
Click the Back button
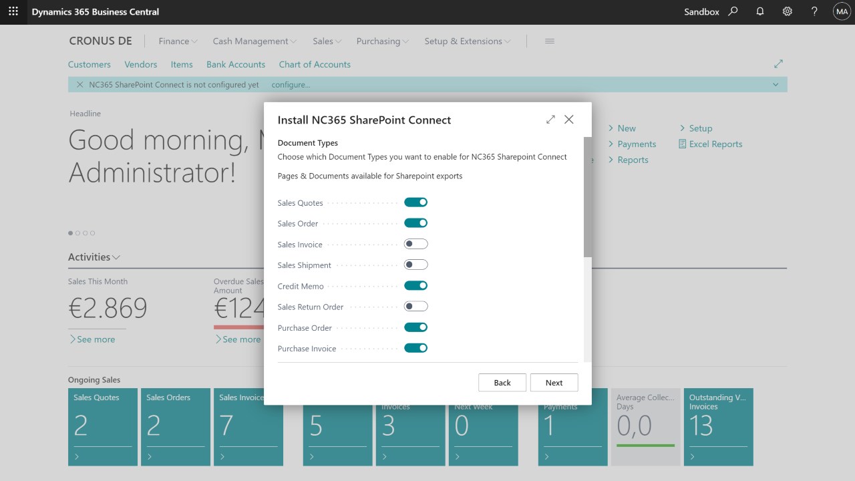(502, 383)
